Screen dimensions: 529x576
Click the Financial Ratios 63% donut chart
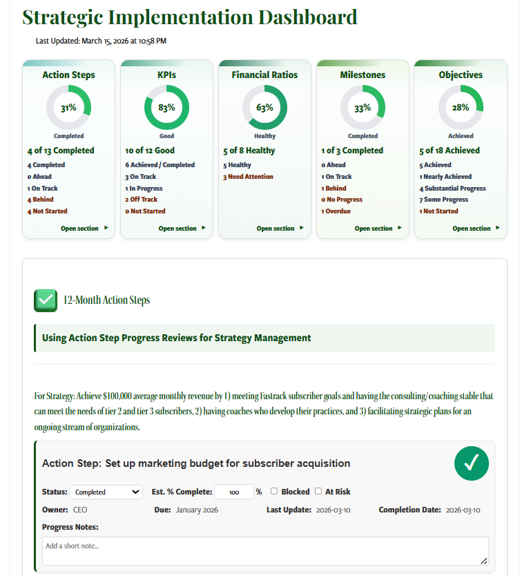264,108
